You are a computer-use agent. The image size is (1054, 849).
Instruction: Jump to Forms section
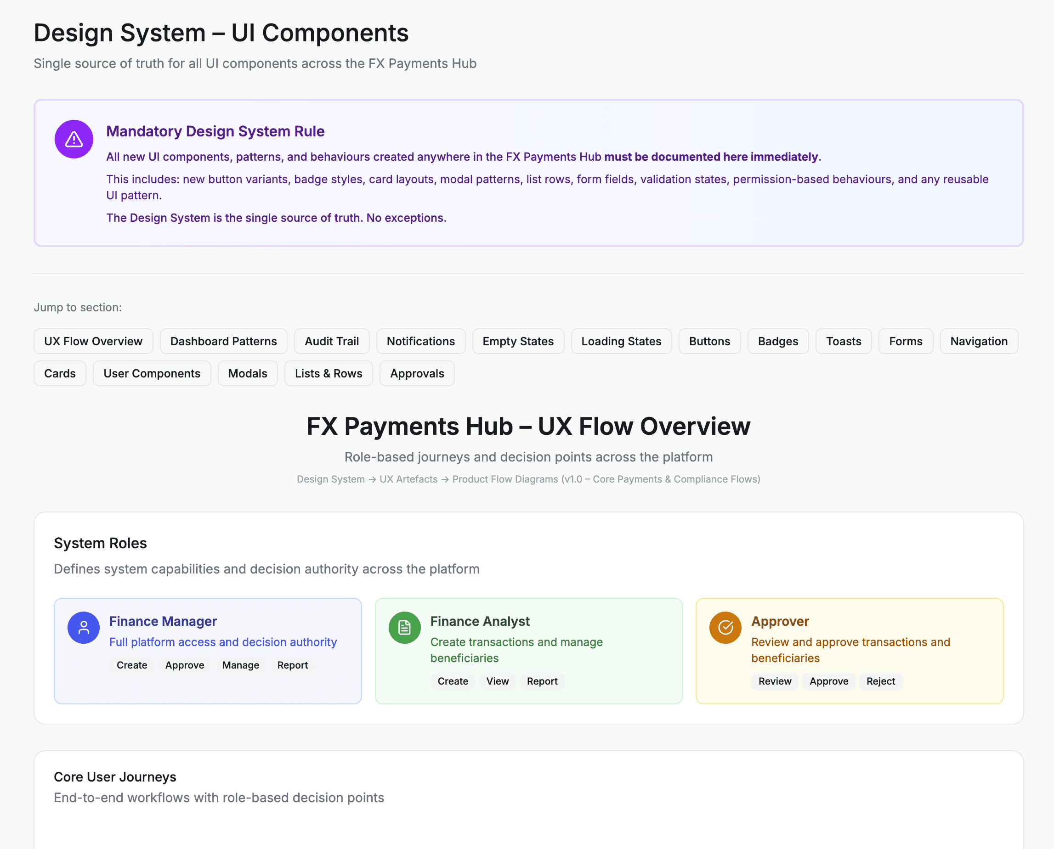(x=905, y=341)
